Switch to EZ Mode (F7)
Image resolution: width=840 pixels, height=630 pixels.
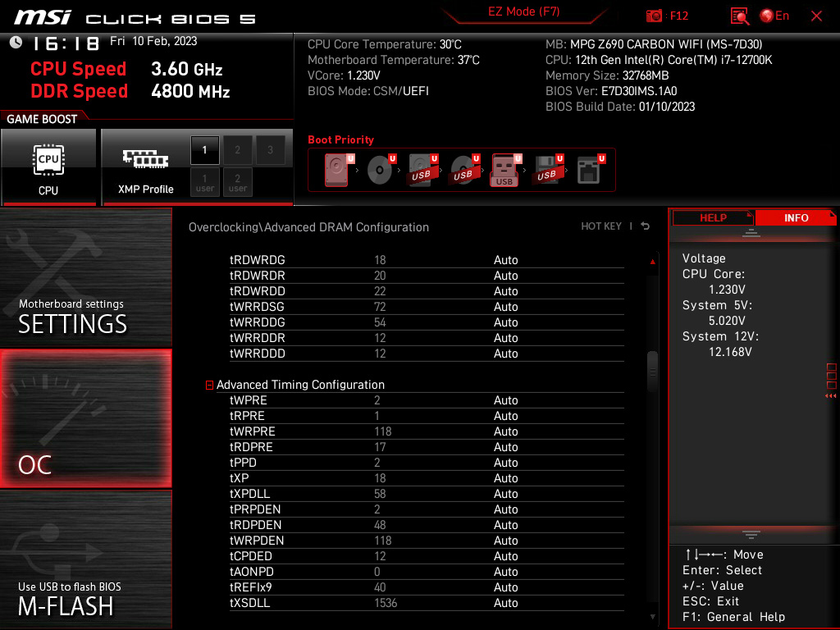[523, 11]
